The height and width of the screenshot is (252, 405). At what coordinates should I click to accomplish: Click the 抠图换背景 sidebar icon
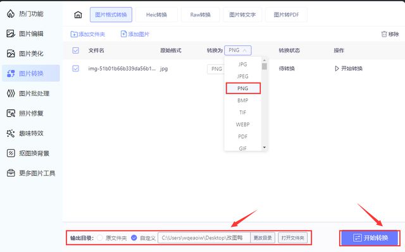pyautogui.click(x=11, y=153)
